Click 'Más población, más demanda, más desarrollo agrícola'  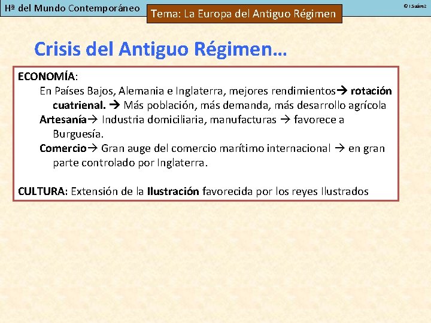click(255, 105)
